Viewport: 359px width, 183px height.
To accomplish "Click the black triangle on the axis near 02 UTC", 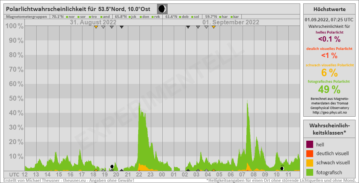I will click(188, 170).
